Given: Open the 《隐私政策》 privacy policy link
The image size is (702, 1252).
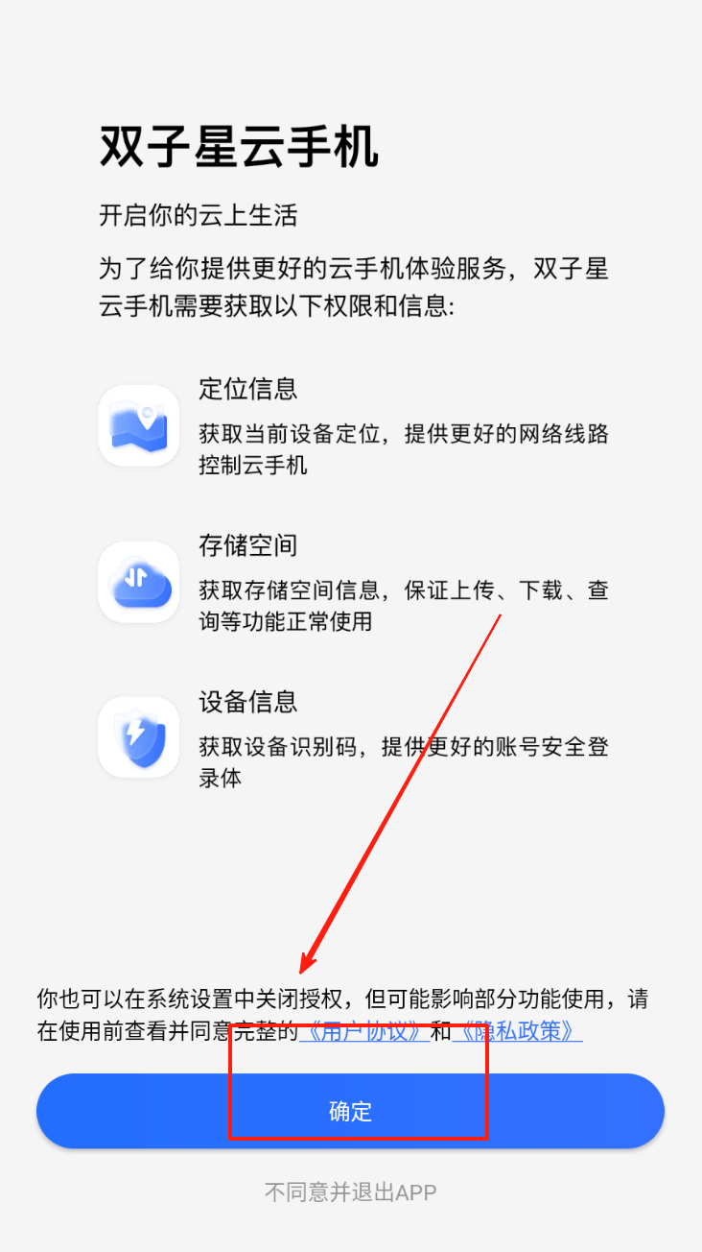Looking at the screenshot, I should point(516,1032).
